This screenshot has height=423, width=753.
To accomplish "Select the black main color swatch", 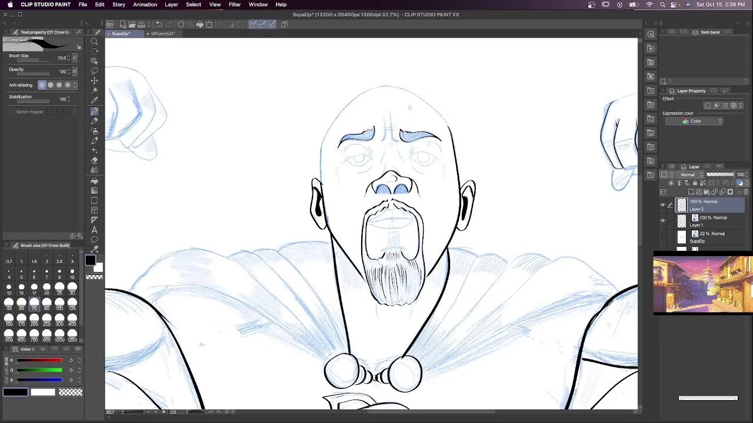I will (90, 261).
